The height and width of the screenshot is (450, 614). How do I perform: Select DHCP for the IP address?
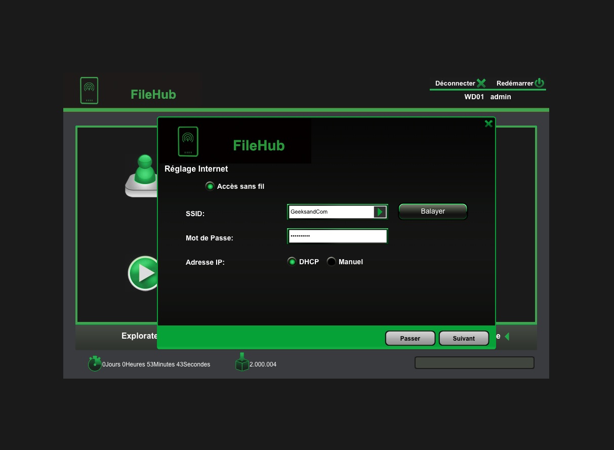click(x=292, y=262)
